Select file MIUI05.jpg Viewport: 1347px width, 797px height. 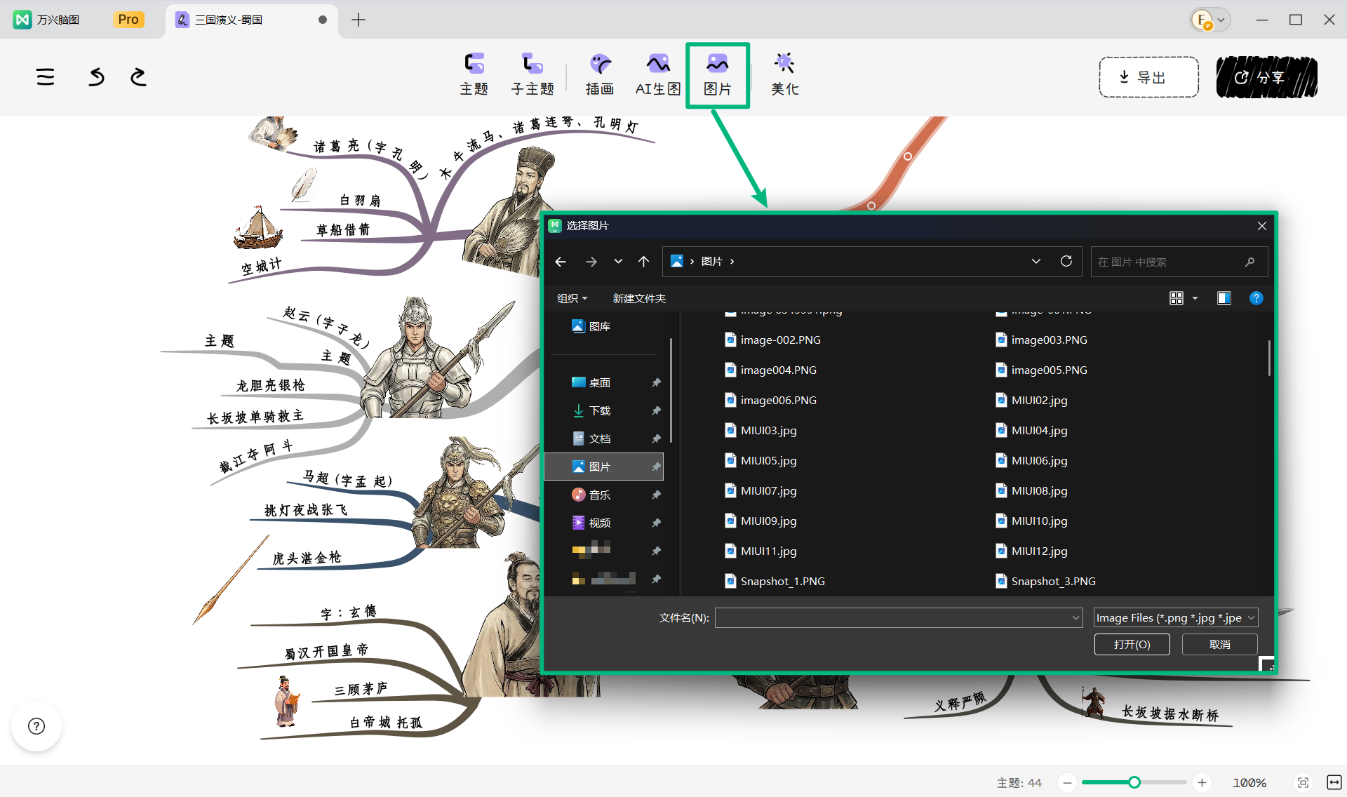point(761,460)
